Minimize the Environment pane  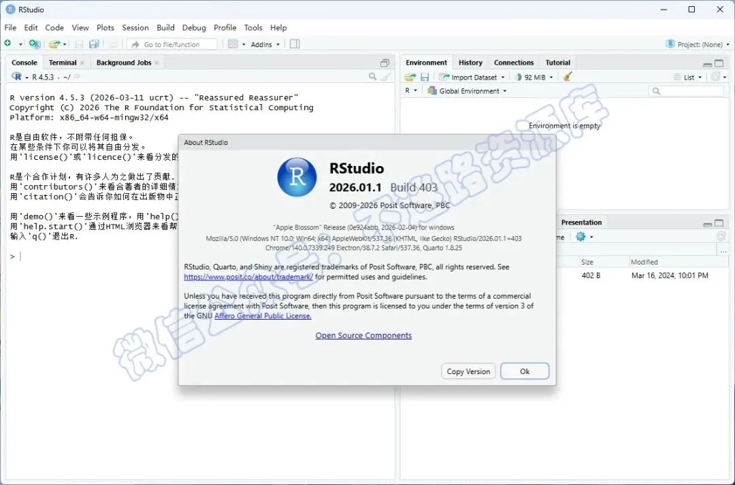tap(708, 64)
